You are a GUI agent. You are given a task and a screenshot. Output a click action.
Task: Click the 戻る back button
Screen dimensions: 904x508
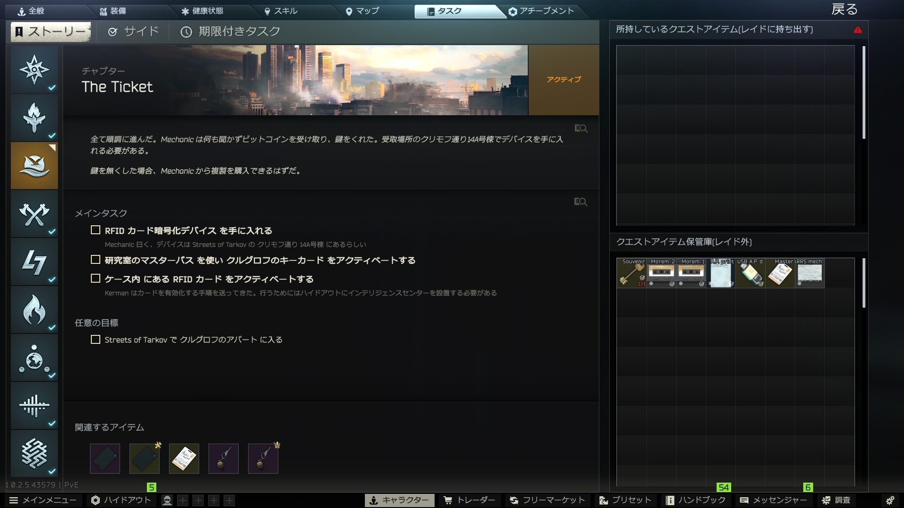click(844, 9)
